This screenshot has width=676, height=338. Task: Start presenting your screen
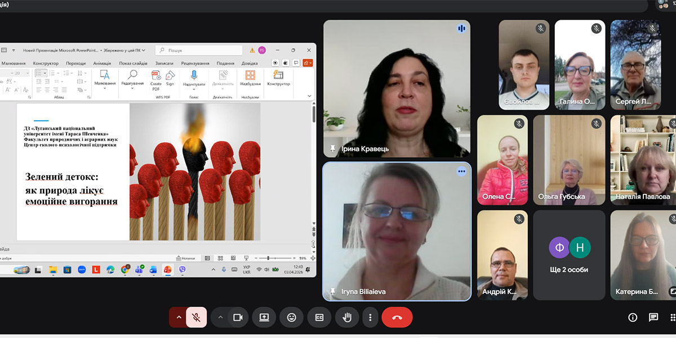tap(264, 317)
